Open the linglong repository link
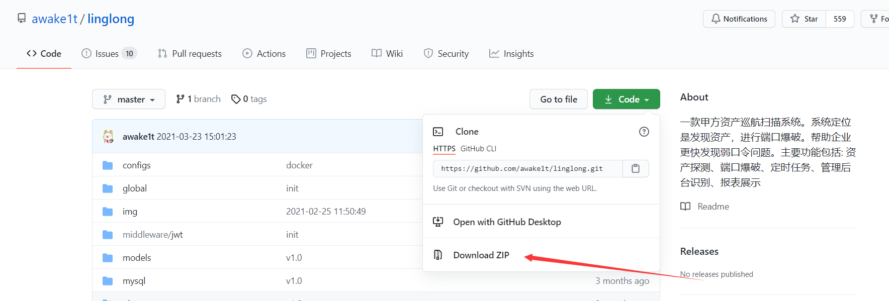The image size is (889, 301). (111, 19)
